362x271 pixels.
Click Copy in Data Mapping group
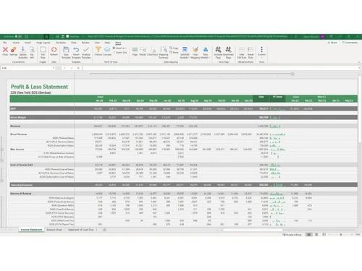174,48
